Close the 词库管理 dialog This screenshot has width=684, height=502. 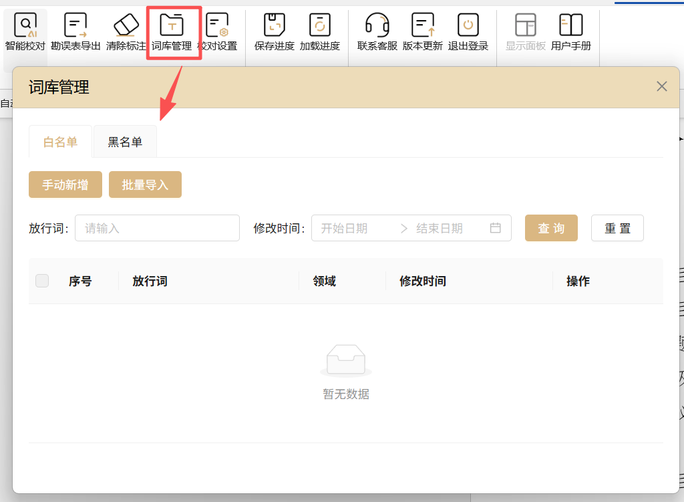point(661,86)
